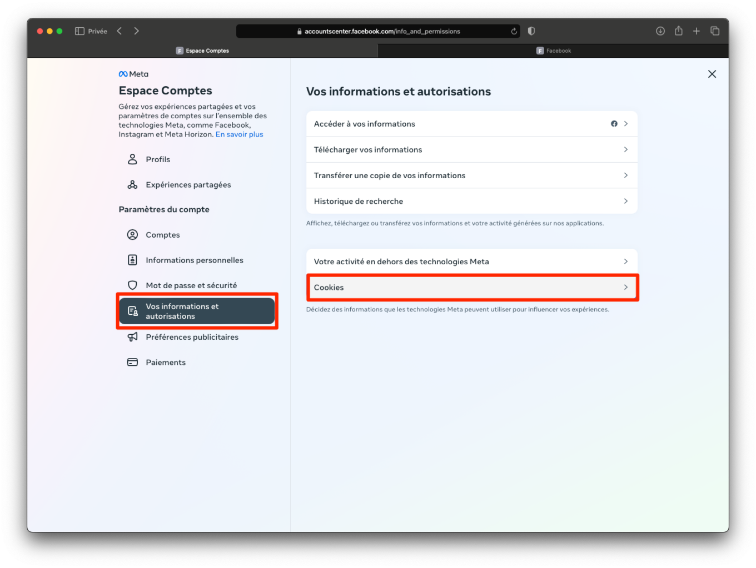
Task: Close the Espace Comptes panel with X
Action: pos(712,74)
